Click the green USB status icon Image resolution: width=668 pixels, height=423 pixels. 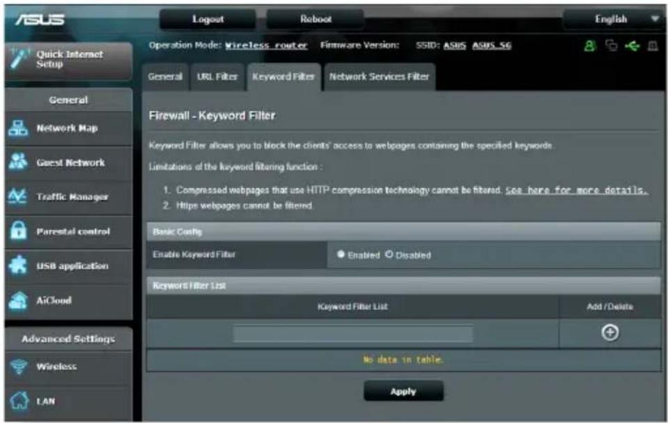(632, 45)
